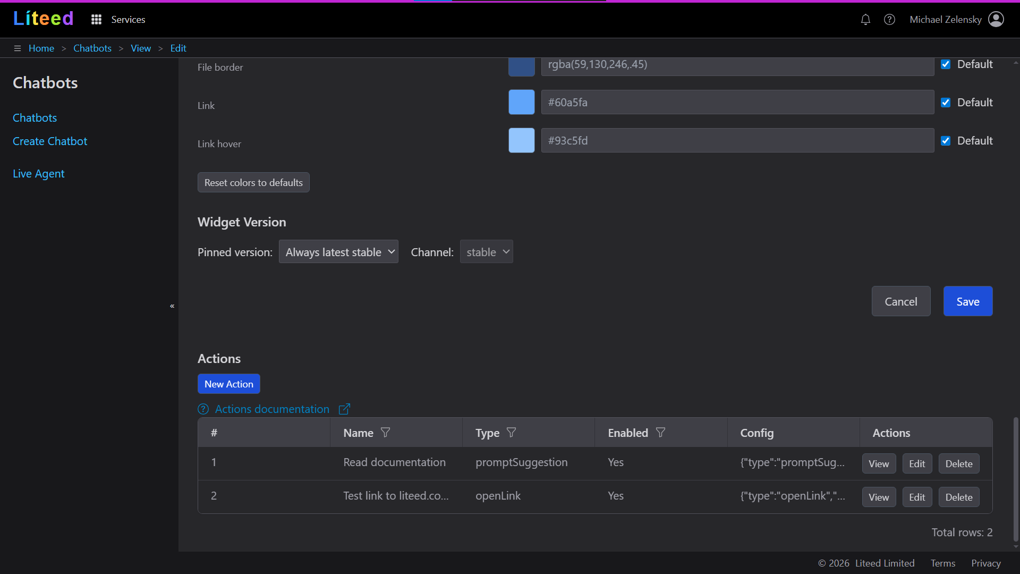The width and height of the screenshot is (1020, 574).
Task: Open the Pinned version dropdown
Action: [x=338, y=252]
